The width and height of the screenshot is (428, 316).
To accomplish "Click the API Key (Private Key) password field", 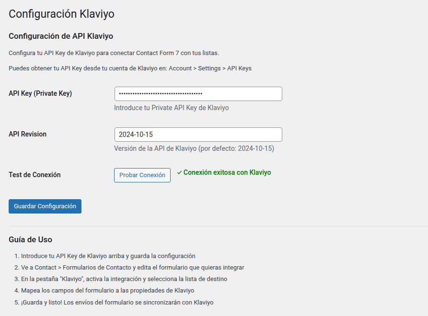I will (198, 94).
